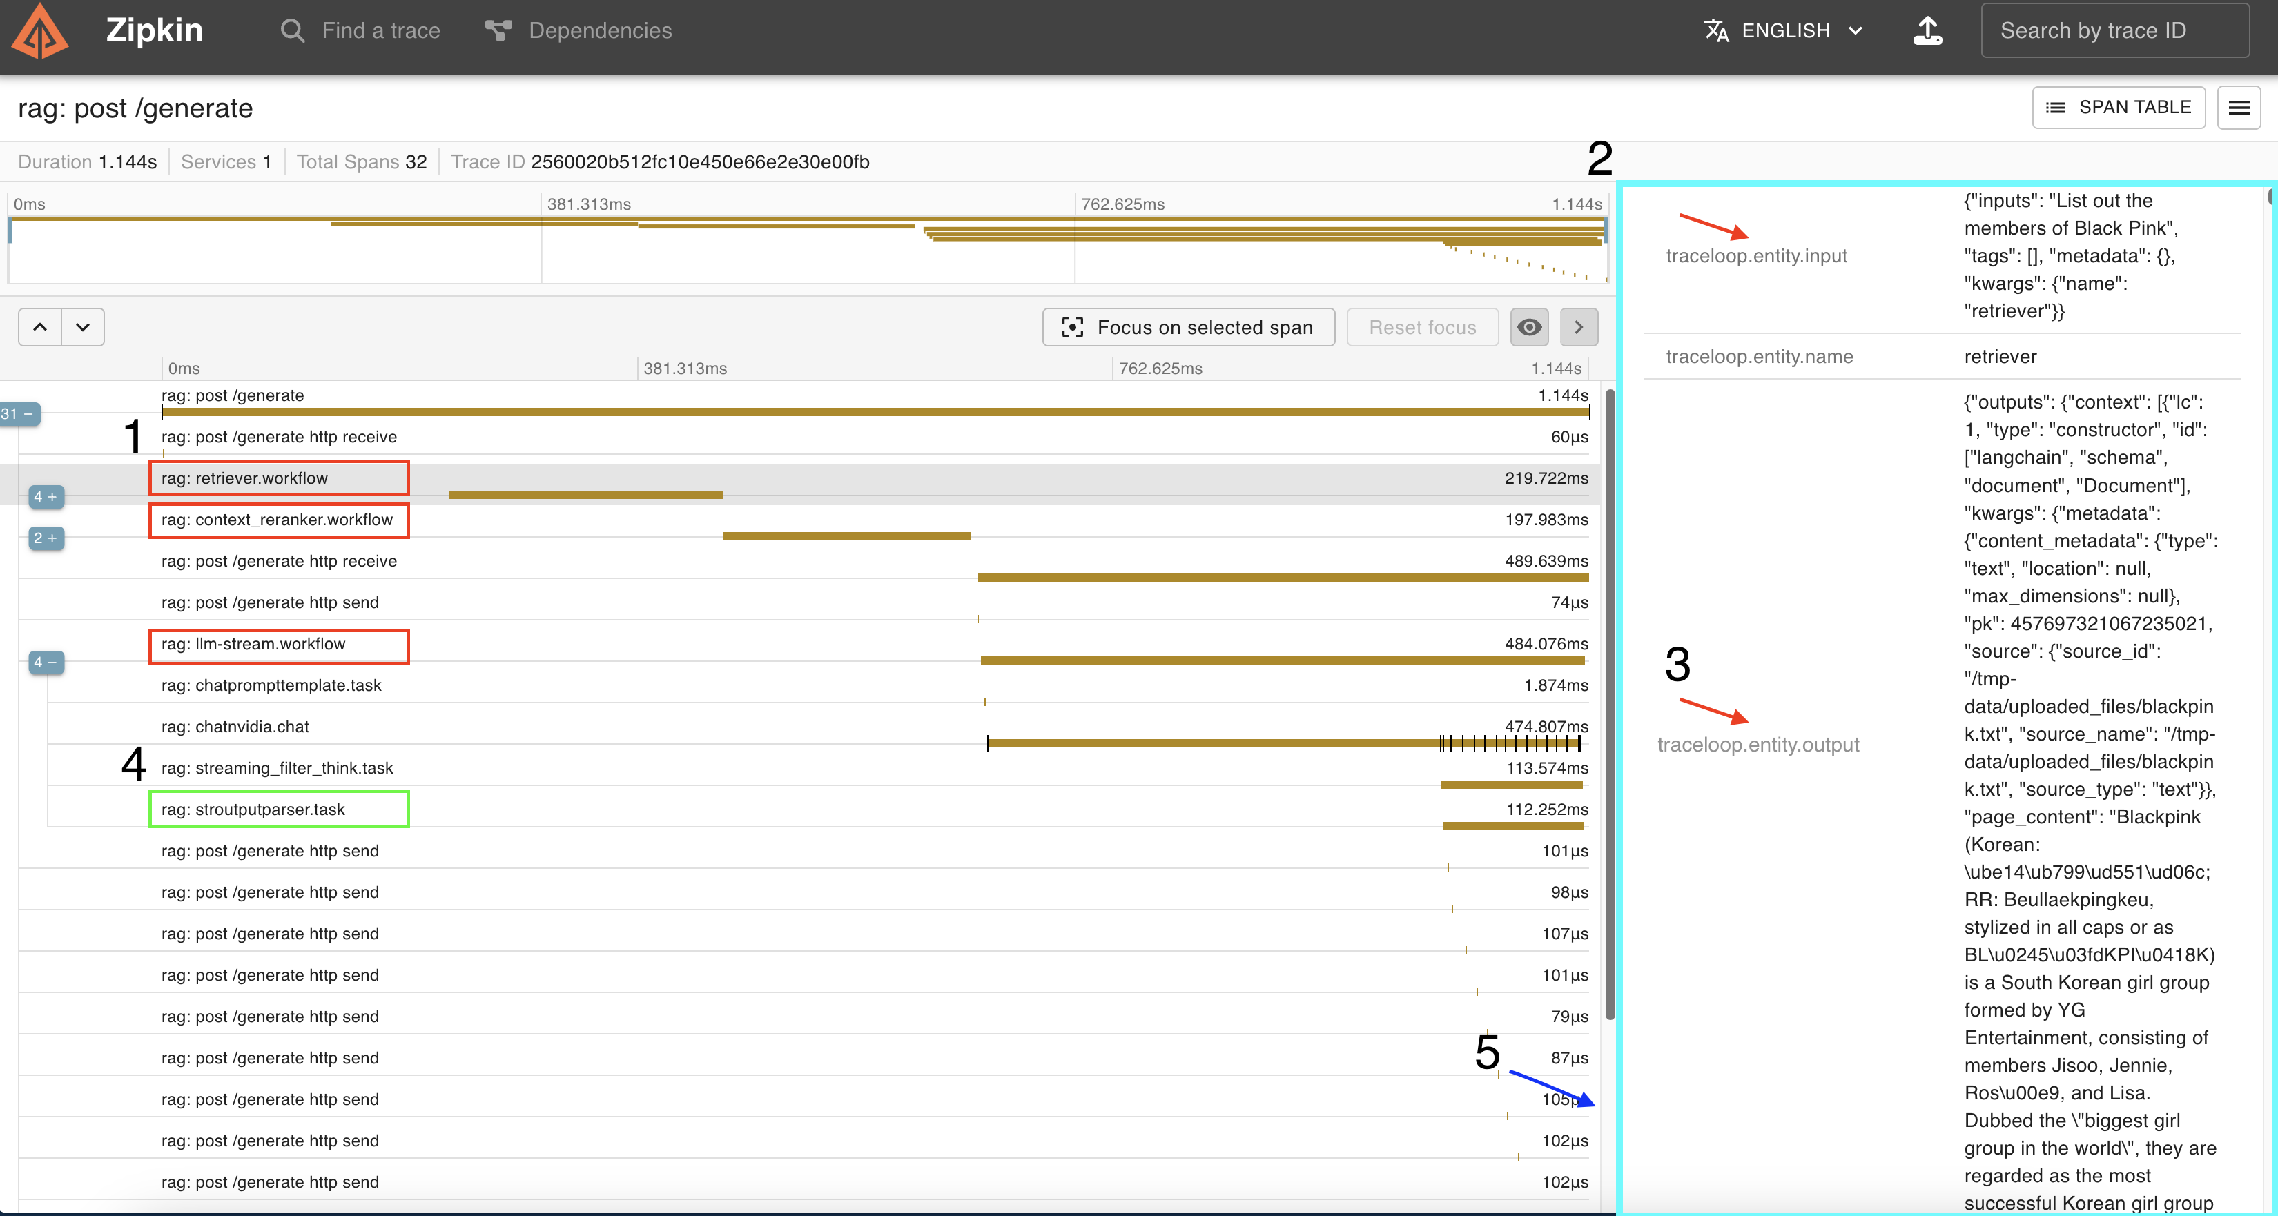Click the translate language icon

click(x=1715, y=31)
